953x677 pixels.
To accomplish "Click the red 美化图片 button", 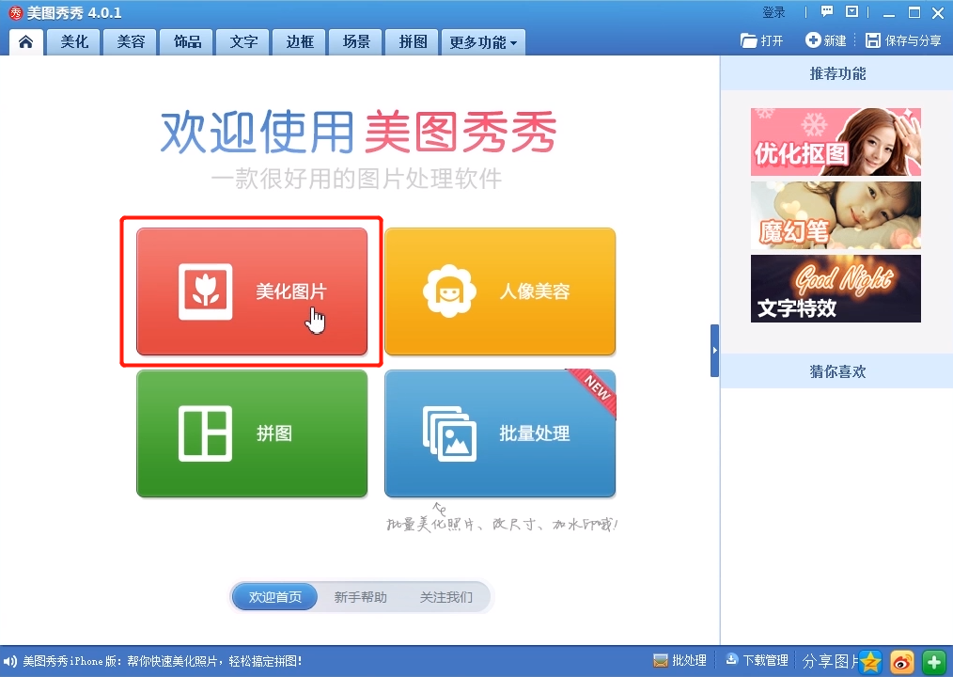I will click(x=252, y=291).
